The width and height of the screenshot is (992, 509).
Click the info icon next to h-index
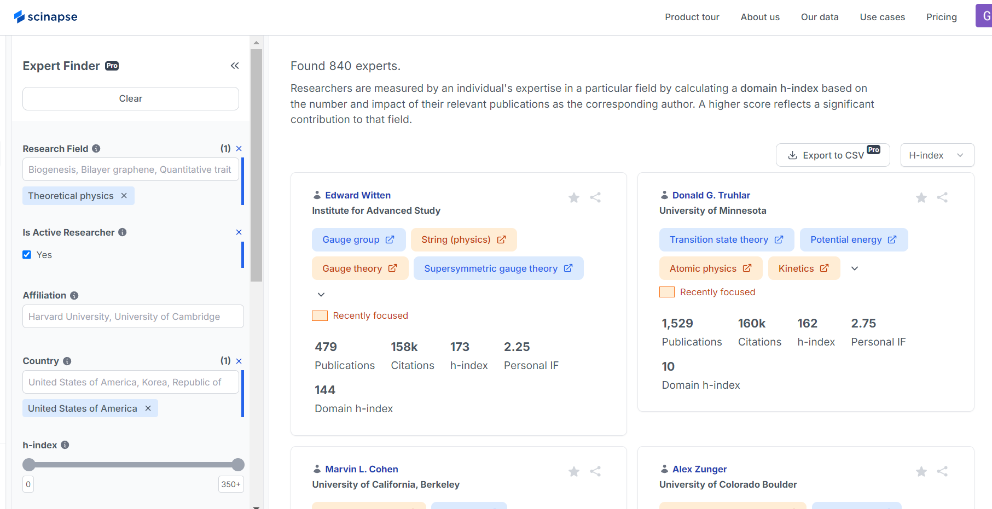click(65, 445)
